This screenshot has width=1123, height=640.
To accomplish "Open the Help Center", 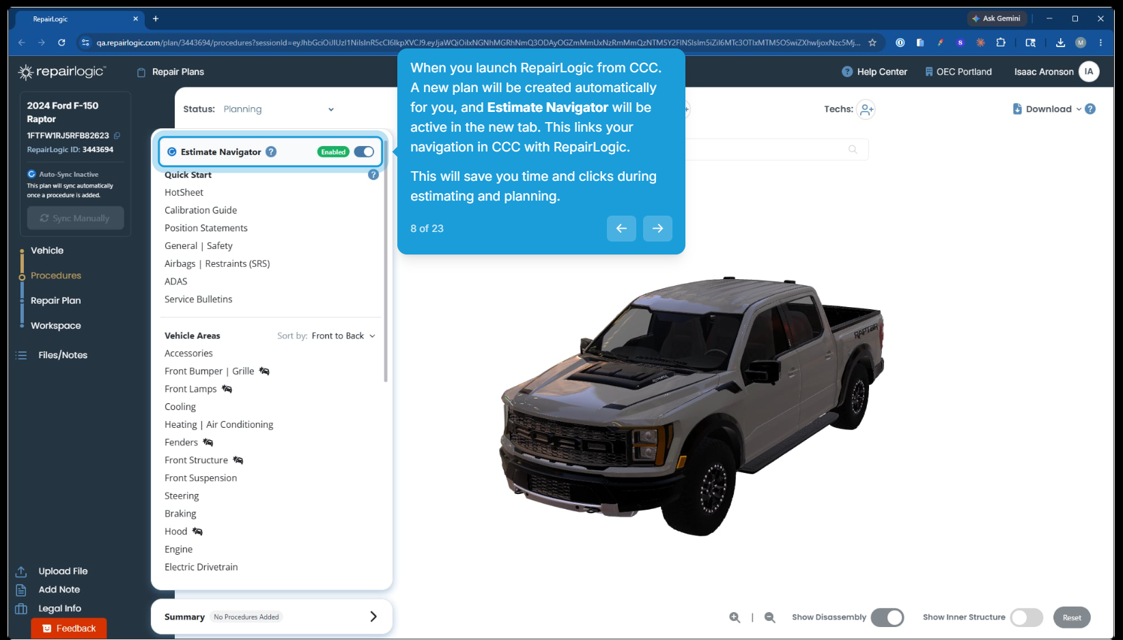I will (x=875, y=72).
